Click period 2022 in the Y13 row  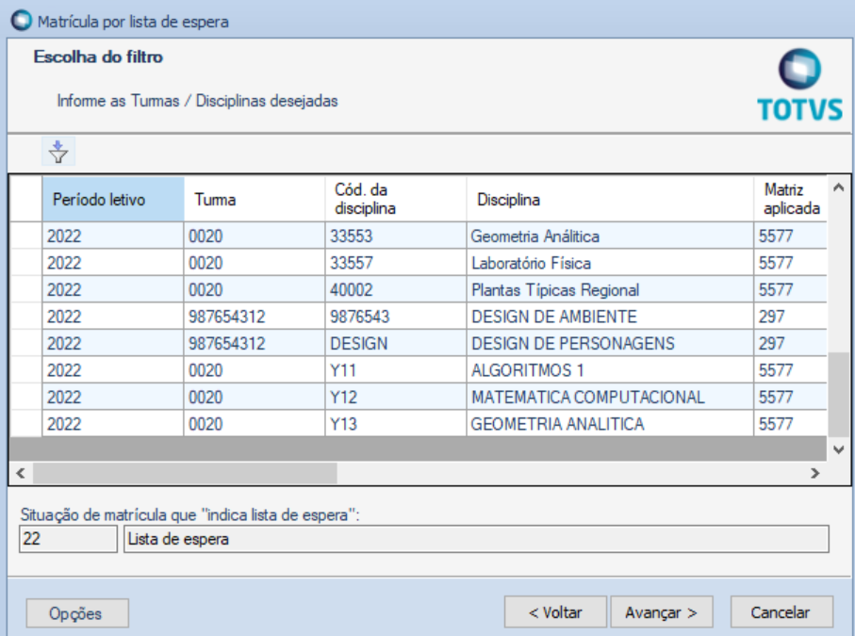click(x=113, y=423)
